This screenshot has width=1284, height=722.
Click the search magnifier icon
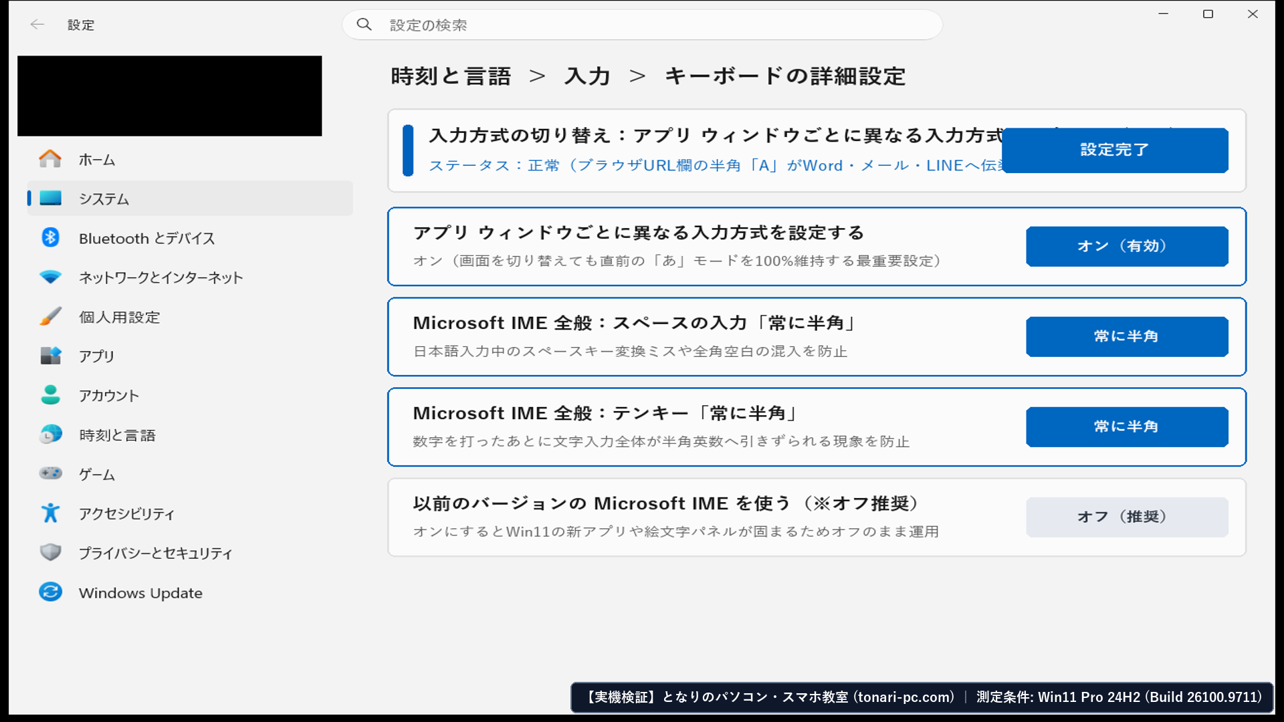coord(364,25)
